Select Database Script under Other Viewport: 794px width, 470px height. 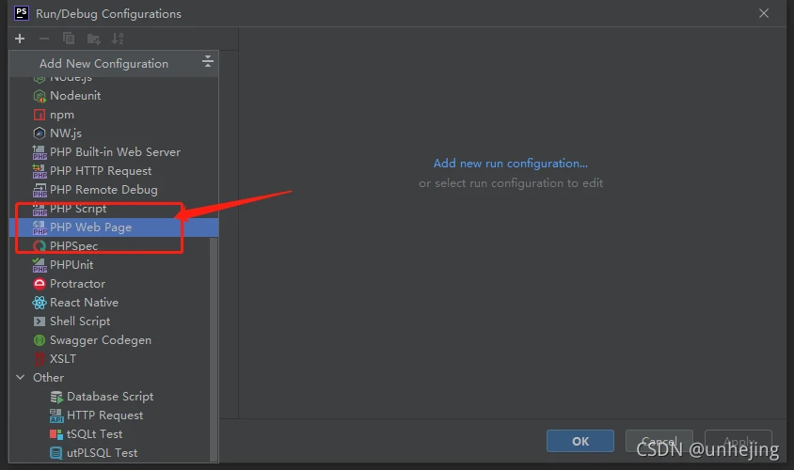coord(110,397)
